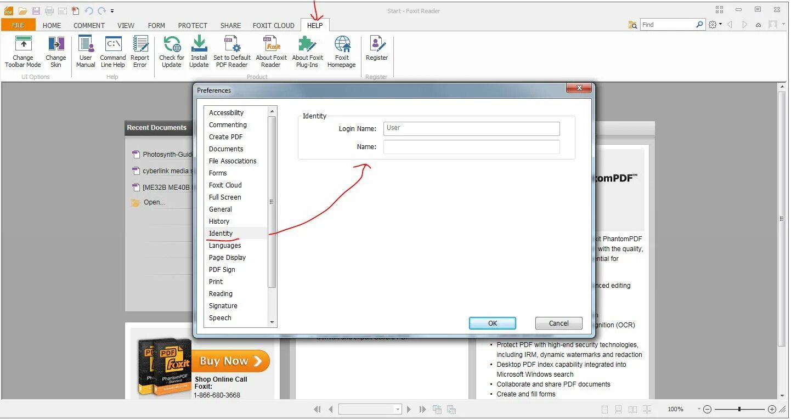The height and width of the screenshot is (420, 791).
Task: Go to last page using status bar button
Action: tap(422, 410)
